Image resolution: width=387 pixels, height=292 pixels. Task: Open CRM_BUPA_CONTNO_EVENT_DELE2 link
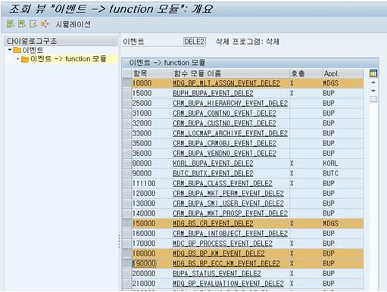pyautogui.click(x=224, y=113)
